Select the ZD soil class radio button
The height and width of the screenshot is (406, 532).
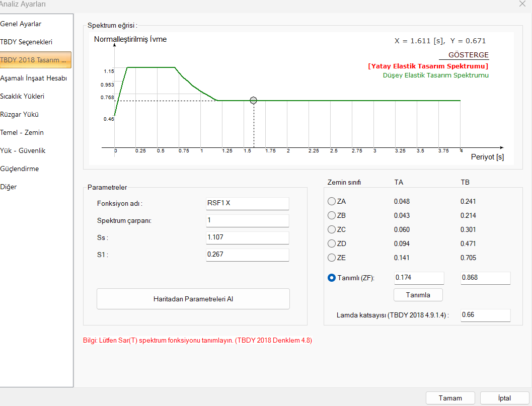tap(332, 243)
